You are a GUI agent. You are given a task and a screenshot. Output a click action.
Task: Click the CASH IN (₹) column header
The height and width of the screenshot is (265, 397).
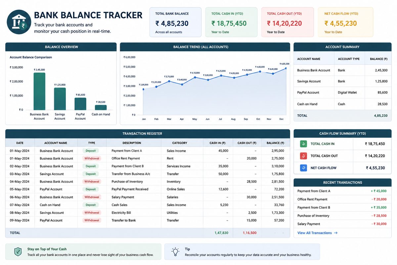(x=218, y=143)
